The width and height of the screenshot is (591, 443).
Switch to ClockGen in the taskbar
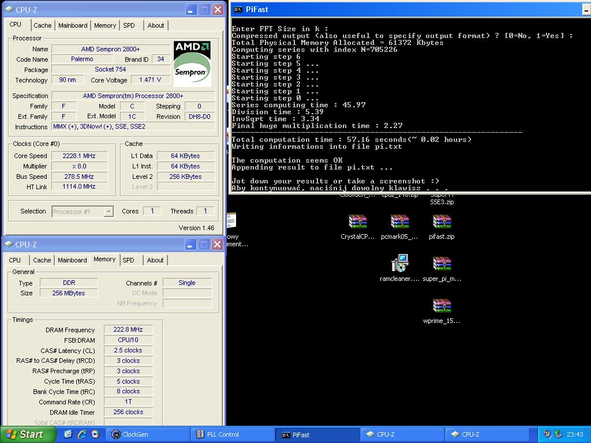click(x=147, y=434)
